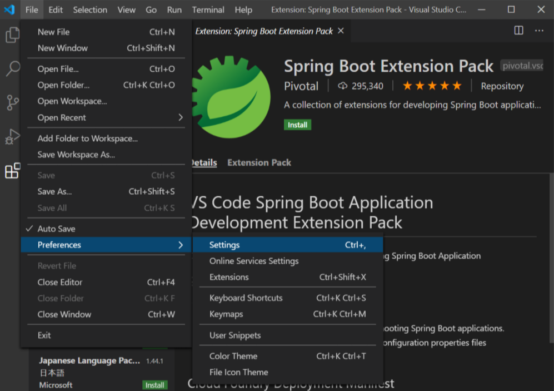Open the Explorer view in the Activity Bar
Image resolution: width=554 pixels, height=391 pixels.
click(x=12, y=34)
